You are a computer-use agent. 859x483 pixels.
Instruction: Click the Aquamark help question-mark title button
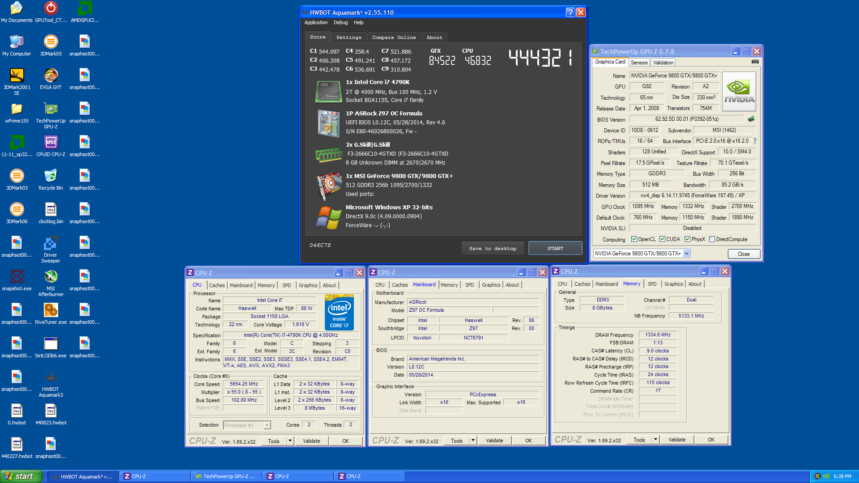coord(570,13)
